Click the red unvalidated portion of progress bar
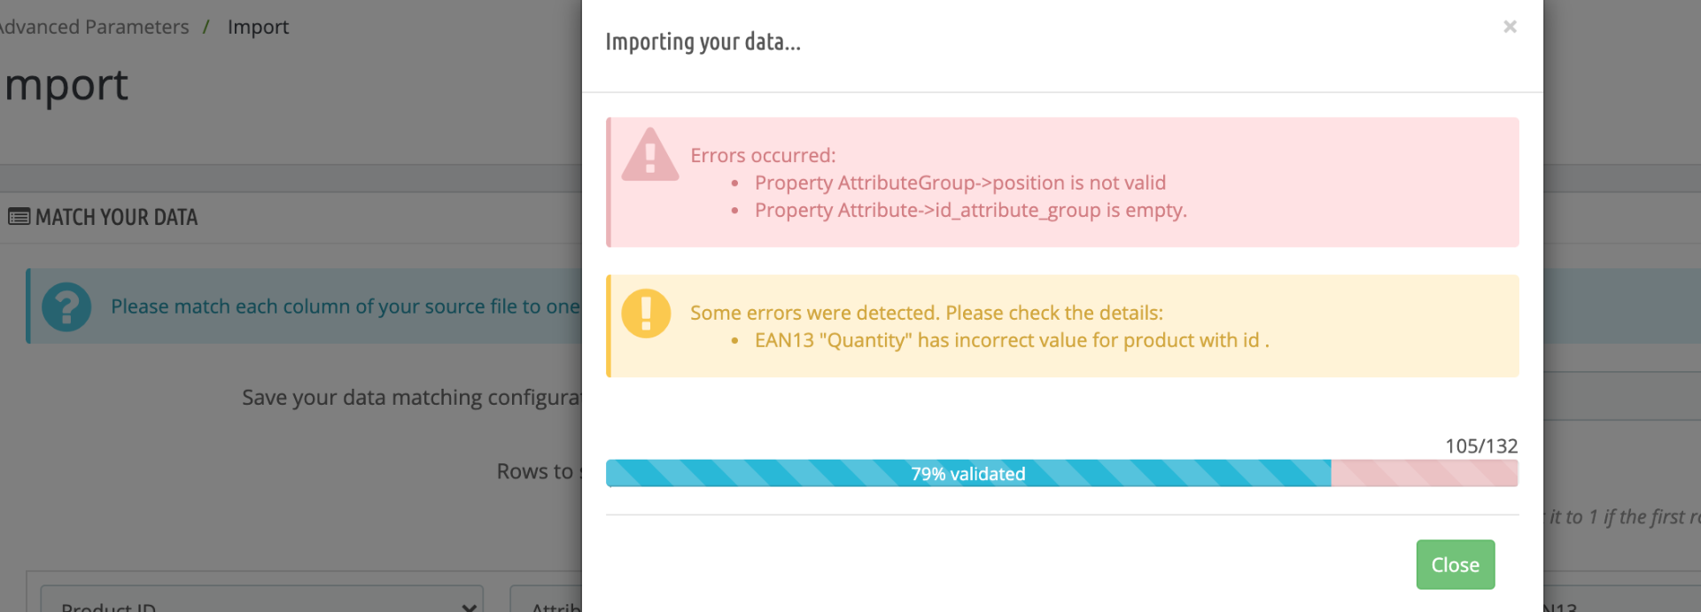The width and height of the screenshot is (1701, 612). click(x=1424, y=474)
